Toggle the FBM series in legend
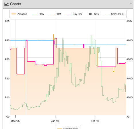The image size is (136, 129). tap(55, 14)
